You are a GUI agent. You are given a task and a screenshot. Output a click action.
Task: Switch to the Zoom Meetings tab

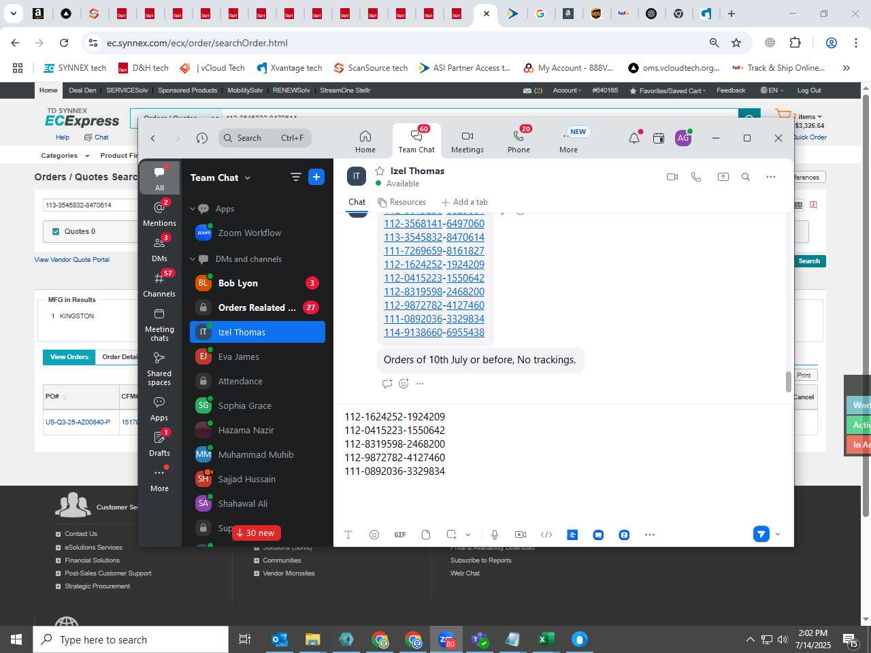click(467, 141)
